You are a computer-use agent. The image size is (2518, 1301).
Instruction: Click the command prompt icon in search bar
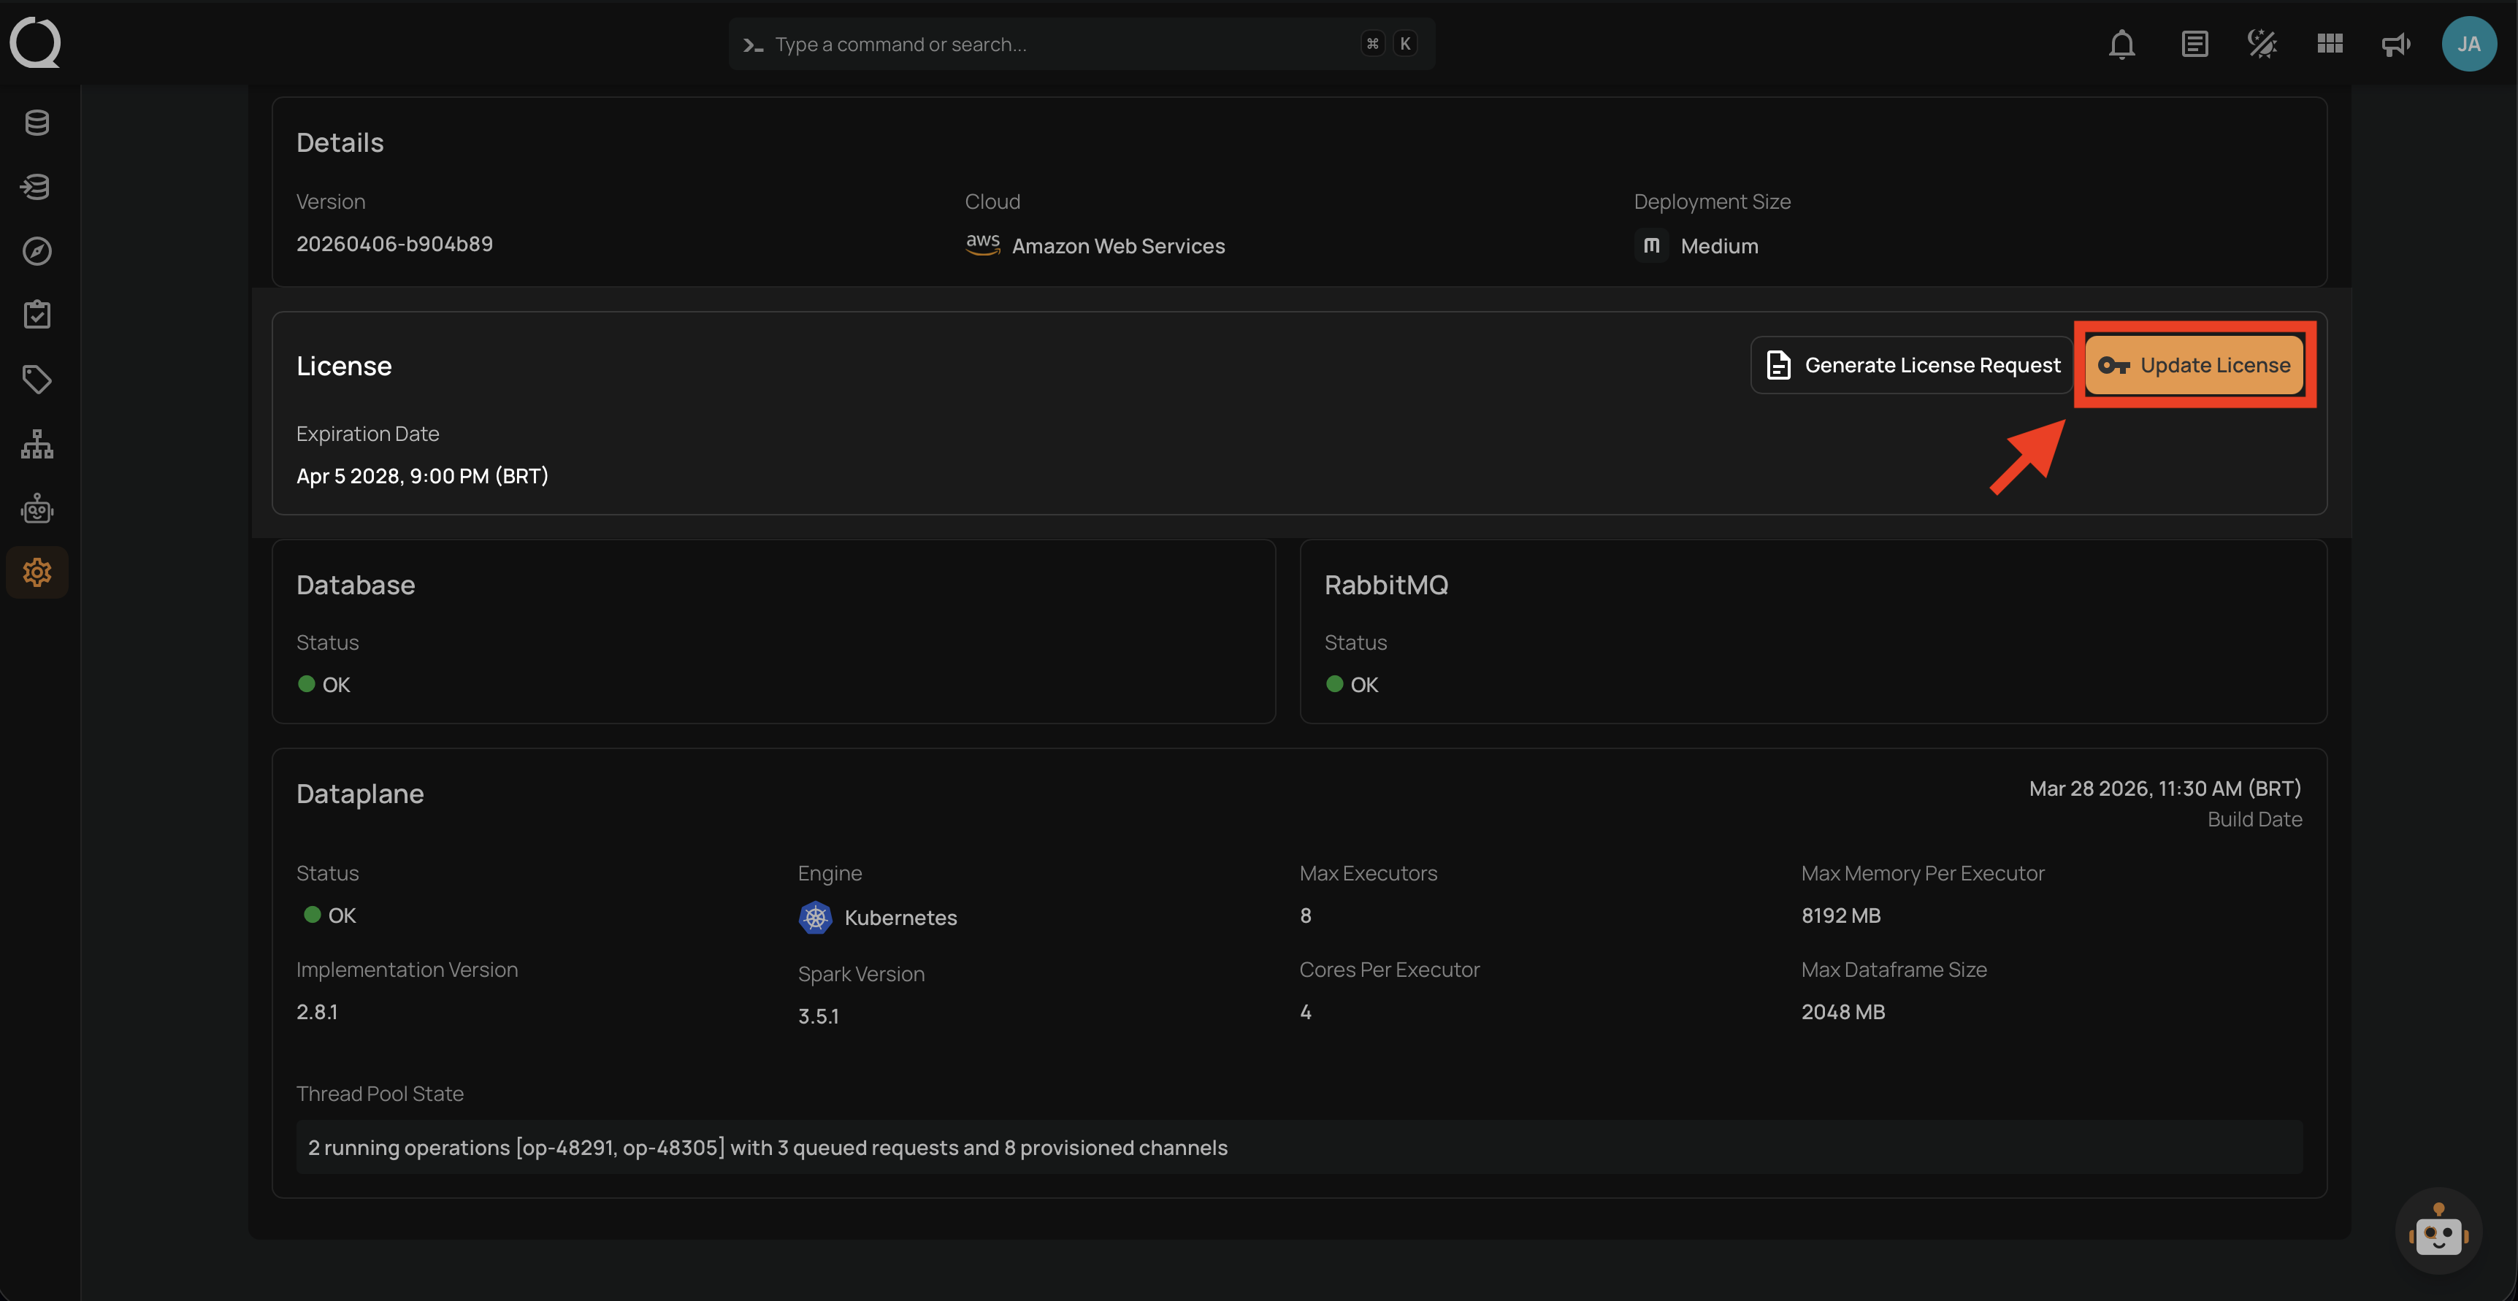pyautogui.click(x=753, y=45)
